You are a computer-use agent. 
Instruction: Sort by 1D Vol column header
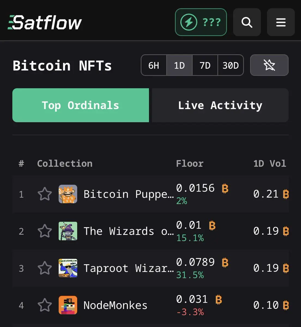269,163
